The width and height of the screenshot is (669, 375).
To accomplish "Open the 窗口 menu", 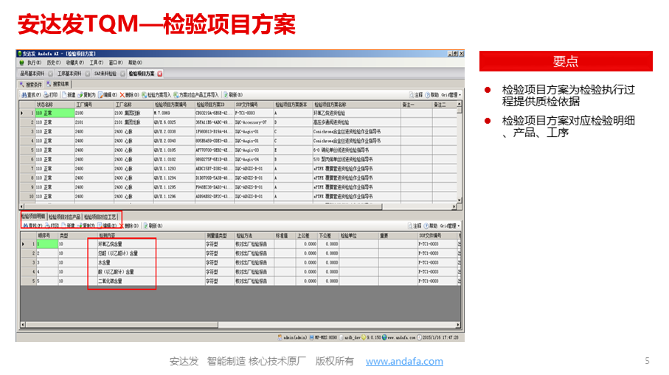I will [116, 63].
